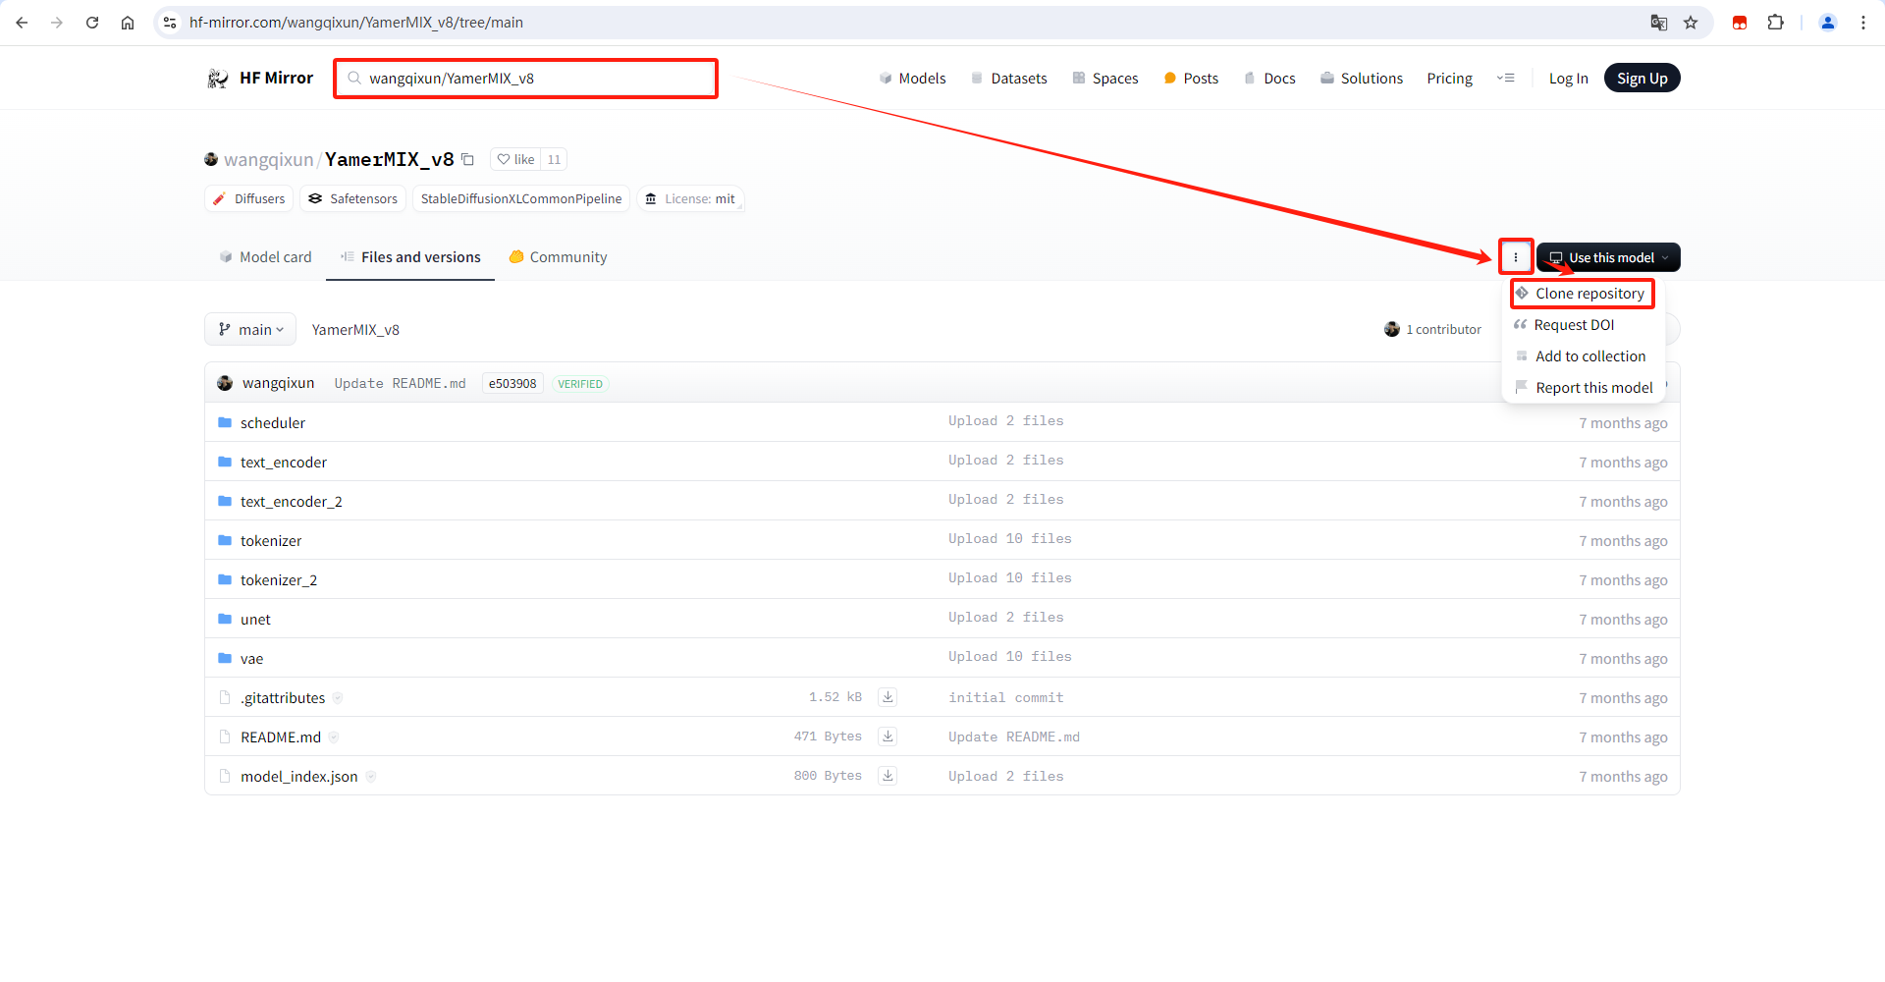Image resolution: width=1885 pixels, height=982 pixels.
Task: Click the Sign Up button
Action: 1643,79
